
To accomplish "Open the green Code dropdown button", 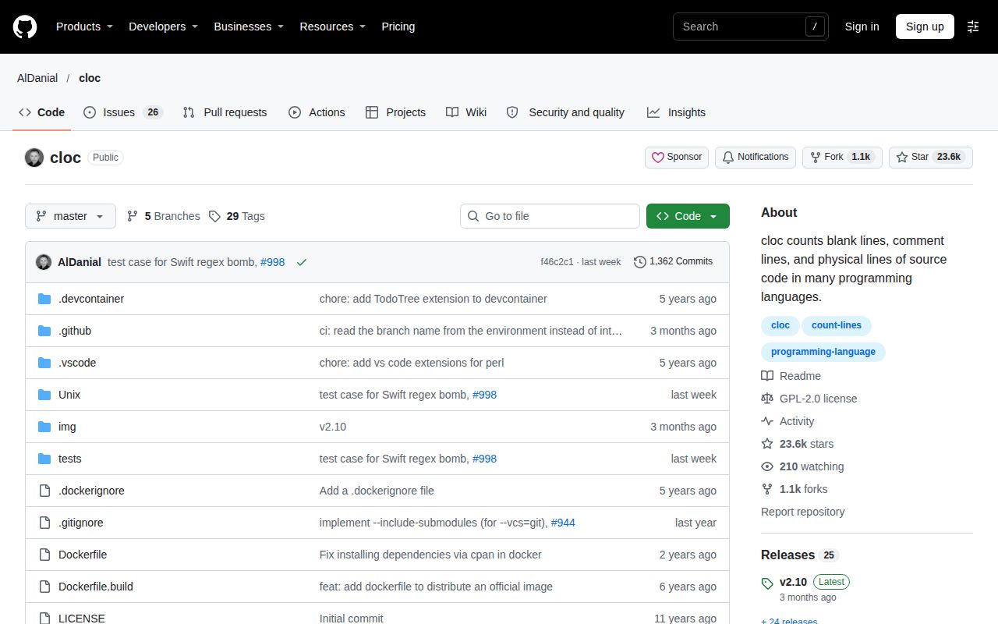I will click(688, 216).
